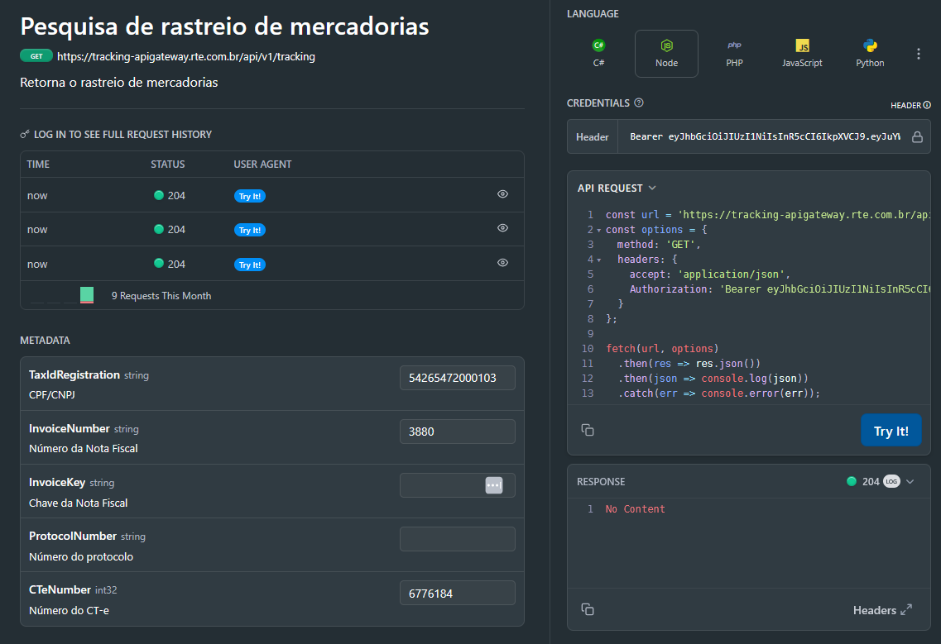
Task: Click the credentials help question mark icon
Action: tap(638, 103)
